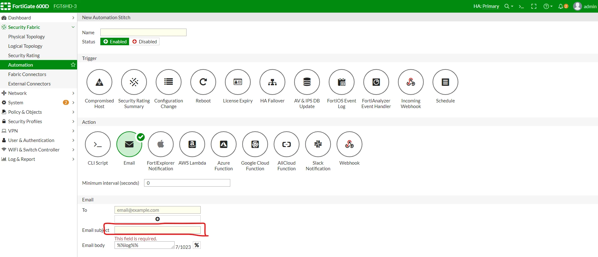Toggle full screen mode icon
Viewport: 598px width, 257px height.
point(534,6)
